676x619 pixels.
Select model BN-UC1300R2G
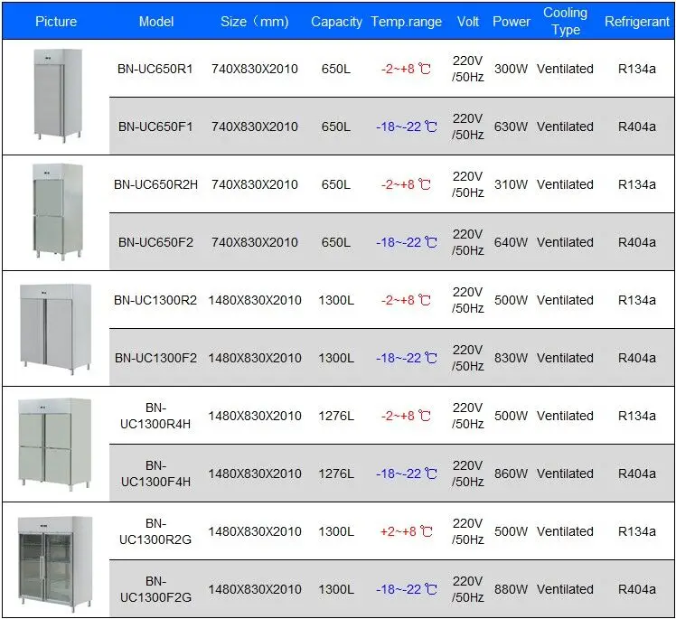[155, 531]
